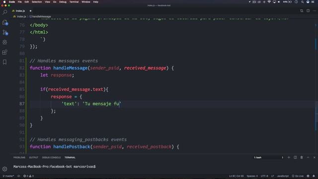
Task: Click the errors and warnings status indicator
Action: [28, 176]
